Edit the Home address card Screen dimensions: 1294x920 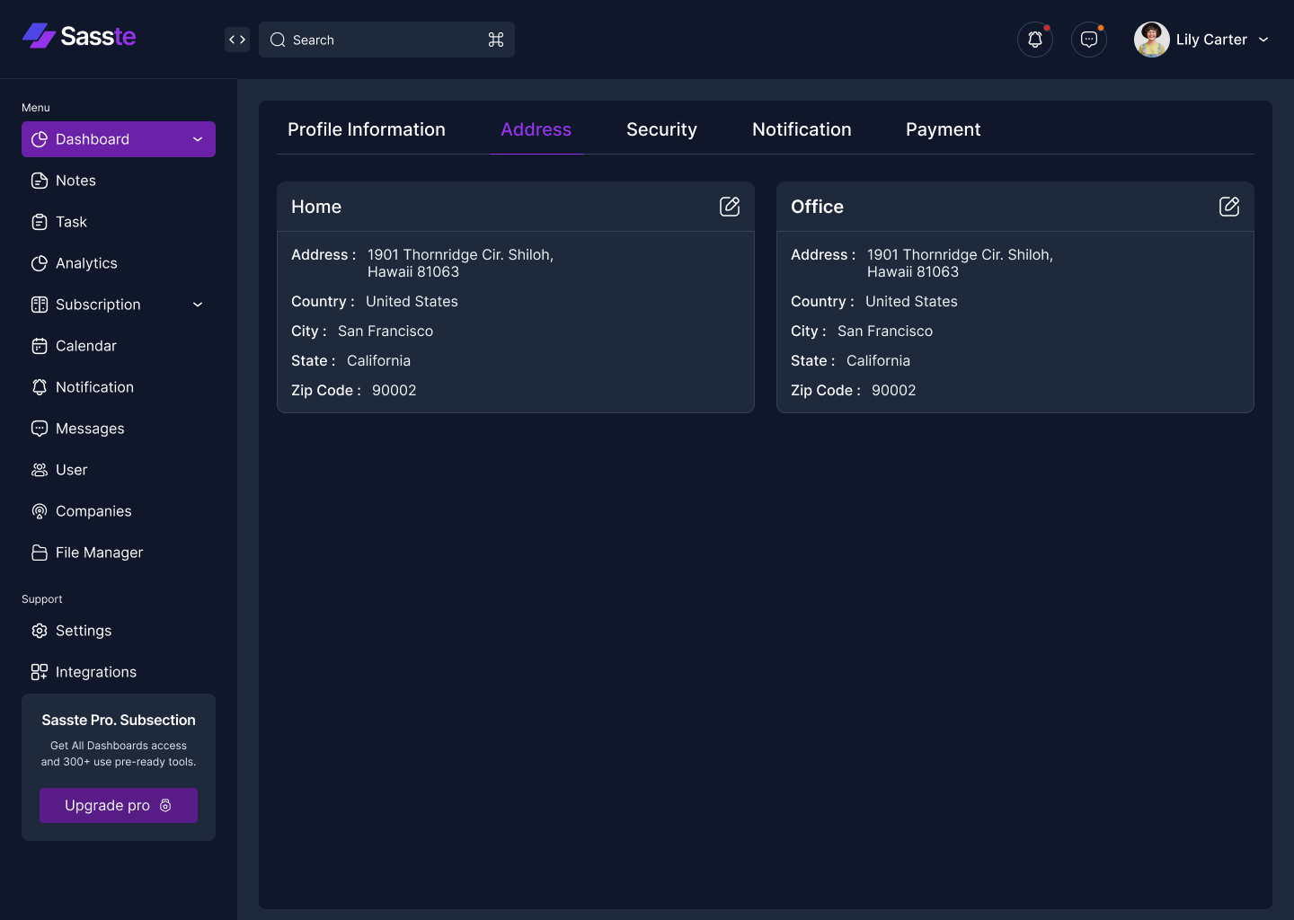point(730,207)
